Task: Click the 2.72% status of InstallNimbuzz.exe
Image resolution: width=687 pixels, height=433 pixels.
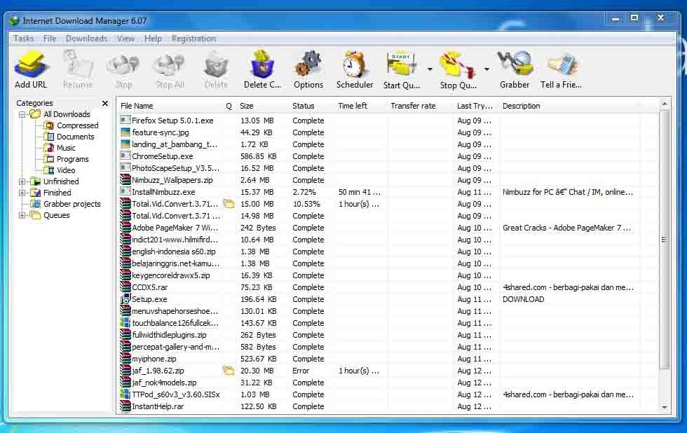Action: pos(304,192)
